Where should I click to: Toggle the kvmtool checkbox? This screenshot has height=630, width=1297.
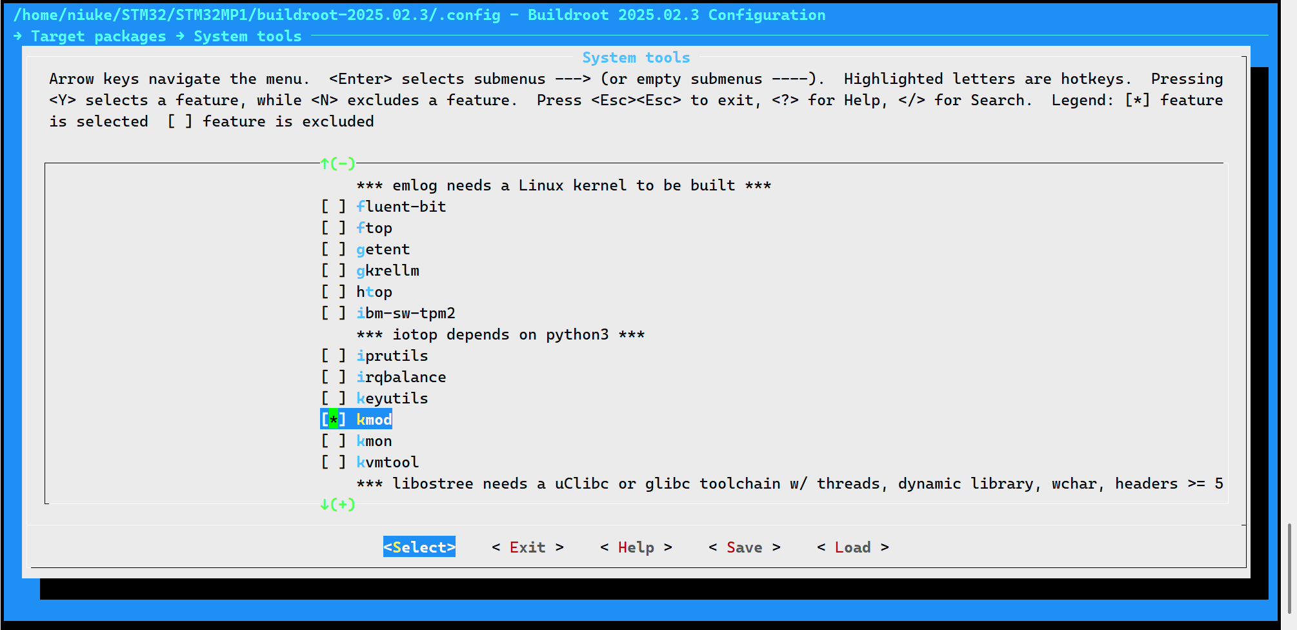[x=334, y=462]
